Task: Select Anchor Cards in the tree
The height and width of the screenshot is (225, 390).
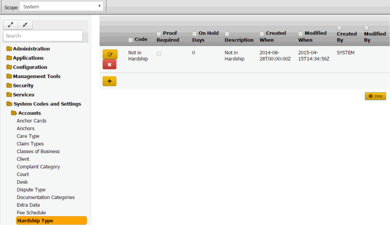Action: (32, 121)
